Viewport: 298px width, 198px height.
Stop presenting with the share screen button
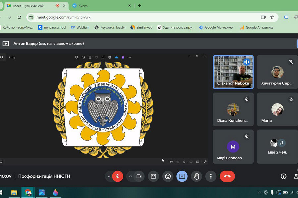point(182,176)
